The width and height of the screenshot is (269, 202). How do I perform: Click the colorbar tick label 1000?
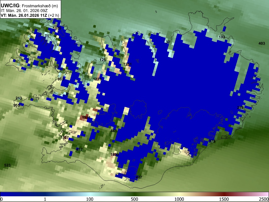click(179, 199)
